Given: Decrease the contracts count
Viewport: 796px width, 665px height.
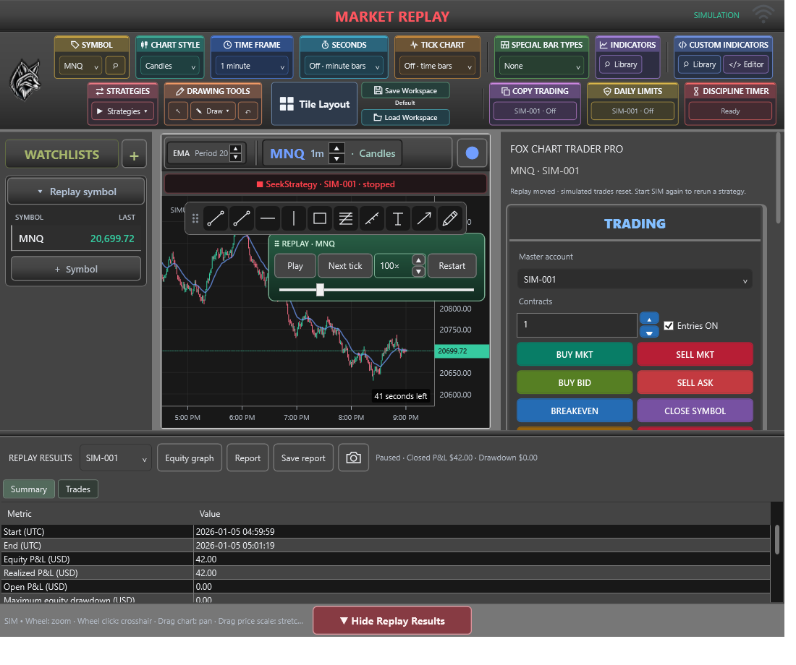Looking at the screenshot, I should click(649, 332).
